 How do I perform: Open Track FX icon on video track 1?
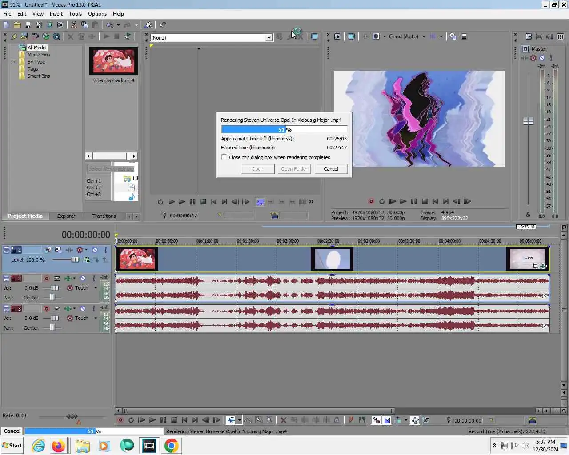pos(69,250)
